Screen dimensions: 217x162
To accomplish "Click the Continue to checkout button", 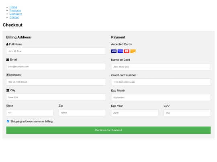I will pos(108,130).
